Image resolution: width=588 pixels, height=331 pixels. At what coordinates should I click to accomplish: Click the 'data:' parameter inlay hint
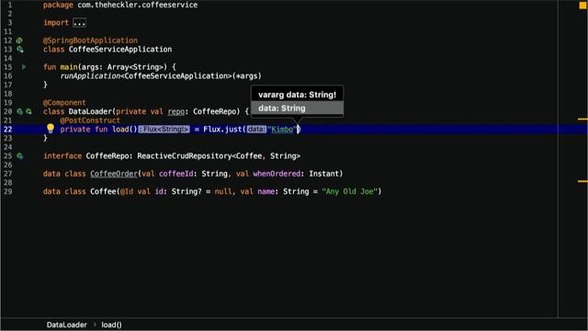point(256,130)
